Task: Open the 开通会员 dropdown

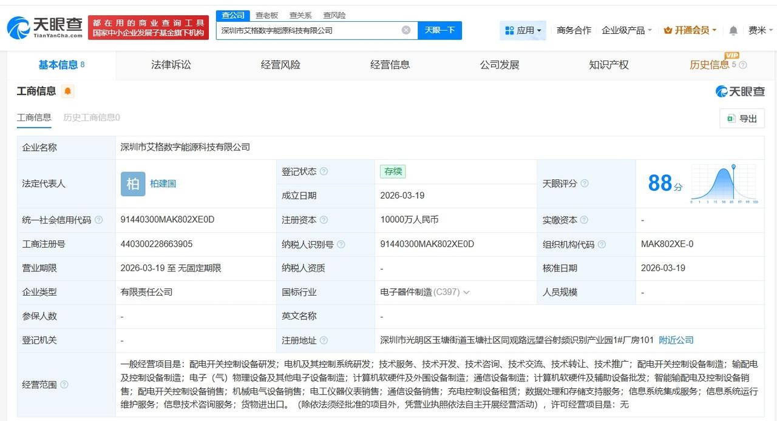Action: coord(690,30)
